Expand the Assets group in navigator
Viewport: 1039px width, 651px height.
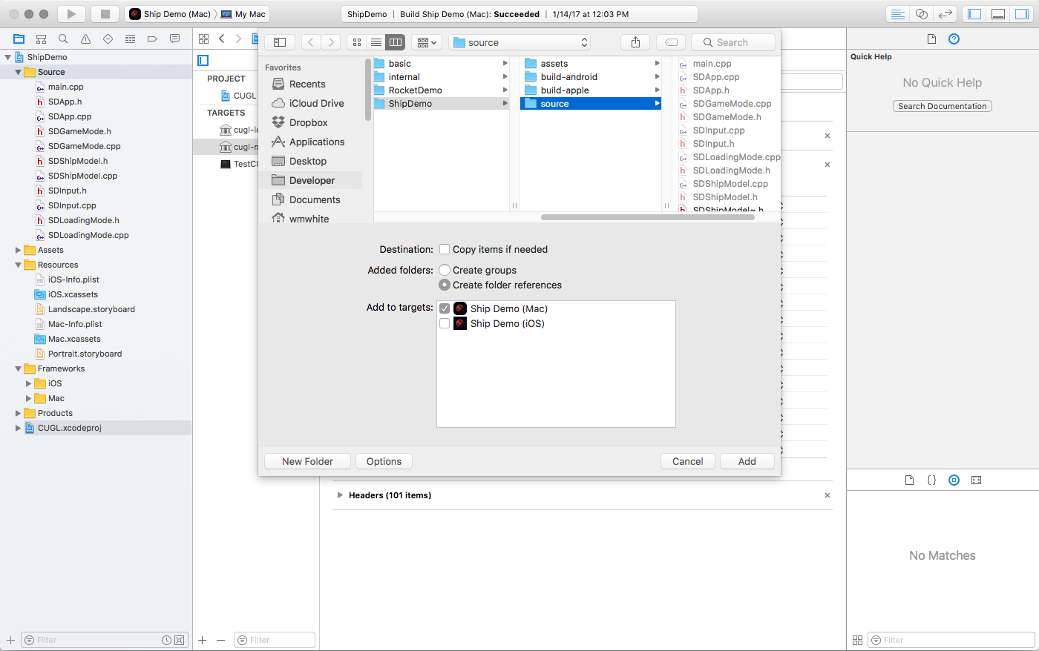pyautogui.click(x=19, y=250)
